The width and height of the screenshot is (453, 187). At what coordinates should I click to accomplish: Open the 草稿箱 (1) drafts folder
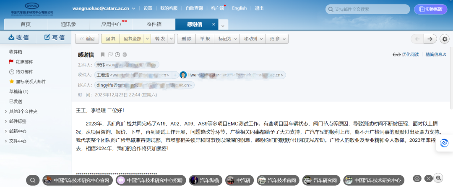coord(19,91)
